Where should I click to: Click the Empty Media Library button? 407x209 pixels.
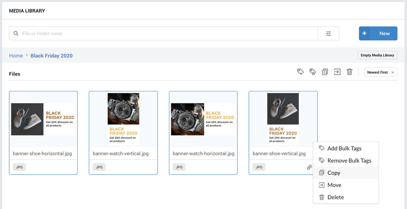pyautogui.click(x=377, y=55)
